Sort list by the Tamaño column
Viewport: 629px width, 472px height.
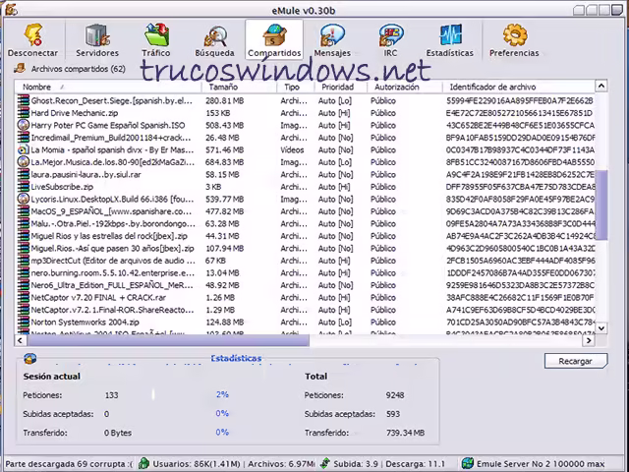click(239, 87)
